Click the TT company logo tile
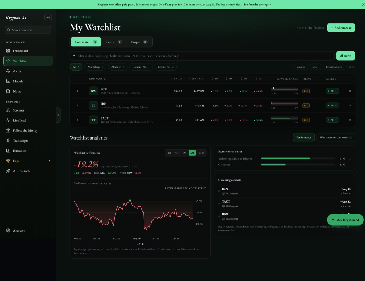Image resolution: width=365 pixels, height=281 pixels. [93, 120]
